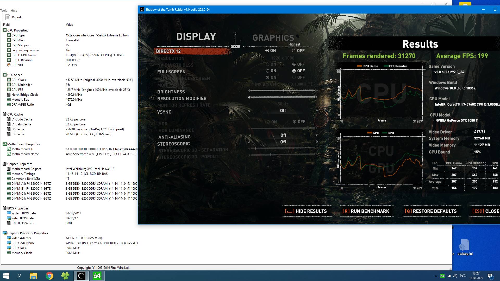Turn Fullscreen ON
The image size is (500, 281).
(267, 71)
